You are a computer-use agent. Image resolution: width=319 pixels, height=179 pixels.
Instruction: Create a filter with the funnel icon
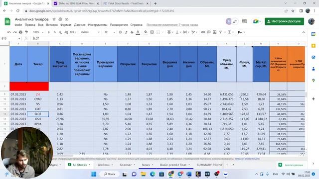220,32
